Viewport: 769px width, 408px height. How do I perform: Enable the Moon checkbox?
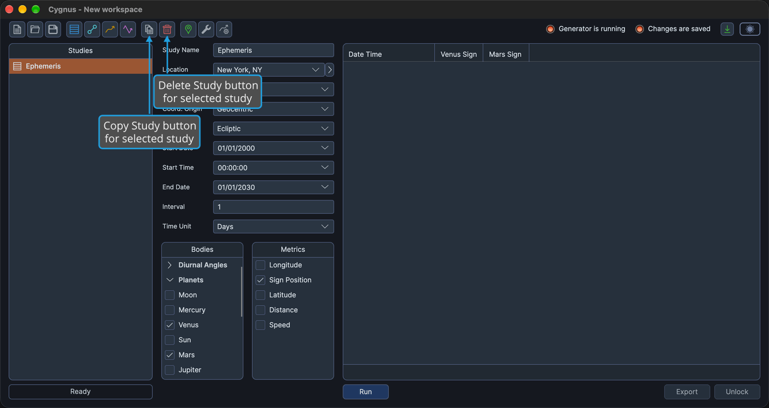[170, 295]
